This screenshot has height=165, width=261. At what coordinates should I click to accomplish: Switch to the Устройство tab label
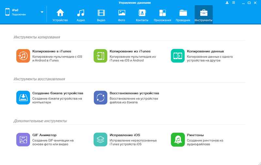pyautogui.click(x=60, y=20)
